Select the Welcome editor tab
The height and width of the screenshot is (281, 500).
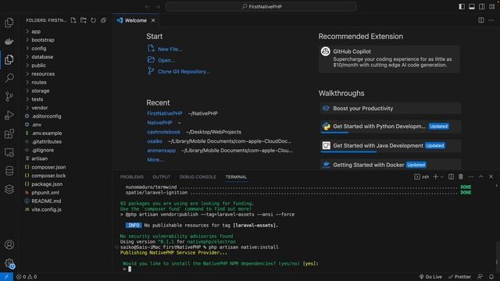135,20
